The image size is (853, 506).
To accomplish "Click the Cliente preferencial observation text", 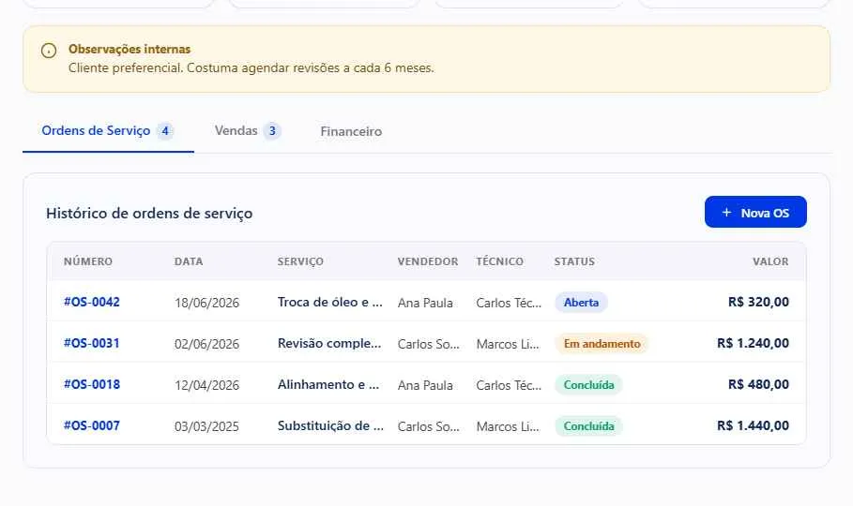I will coord(251,68).
